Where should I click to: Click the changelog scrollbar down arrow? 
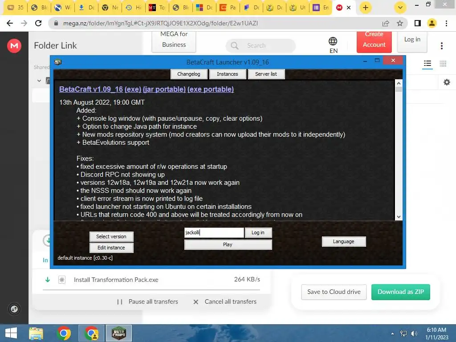(x=399, y=217)
